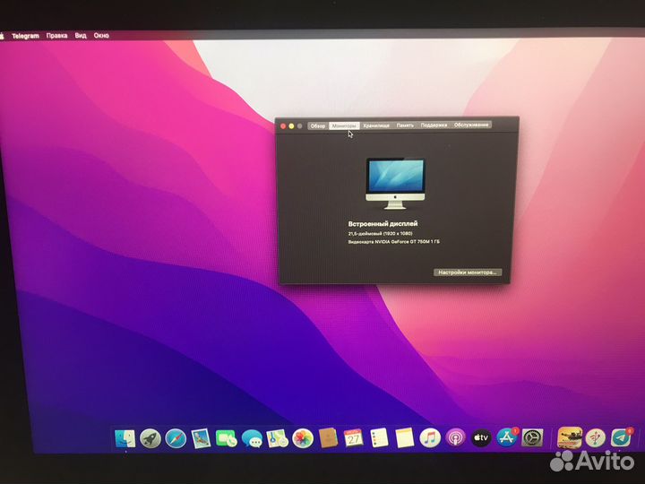
Task: Close the About This Mac window
Action: pyautogui.click(x=283, y=126)
